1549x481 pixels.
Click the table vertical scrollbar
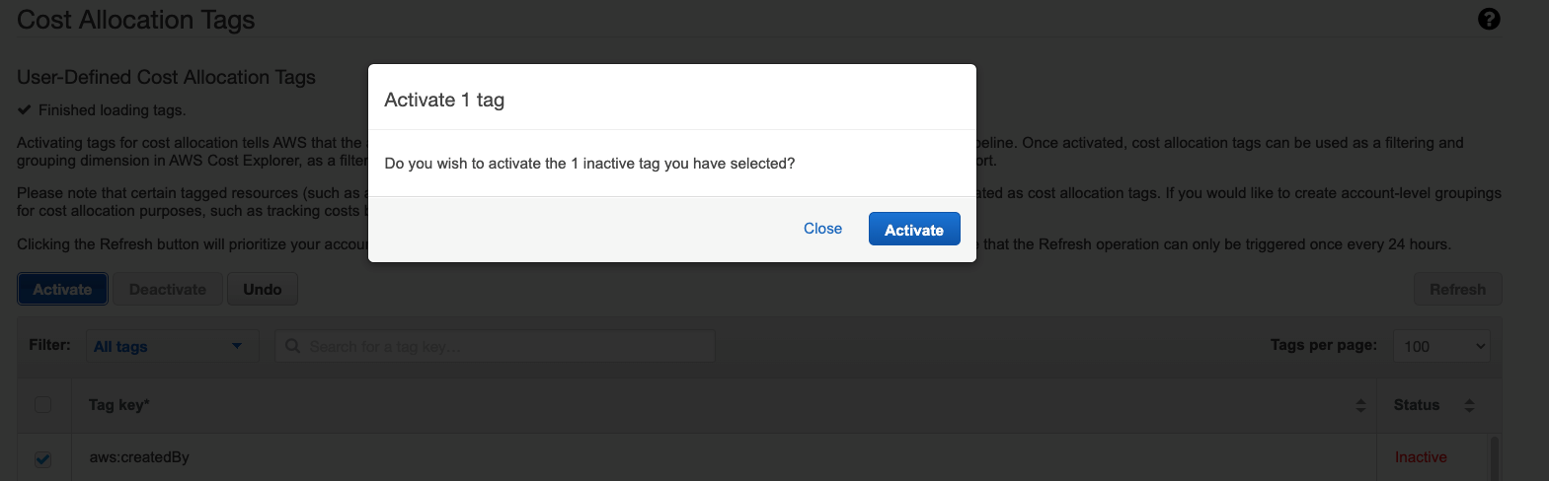pyautogui.click(x=1494, y=459)
